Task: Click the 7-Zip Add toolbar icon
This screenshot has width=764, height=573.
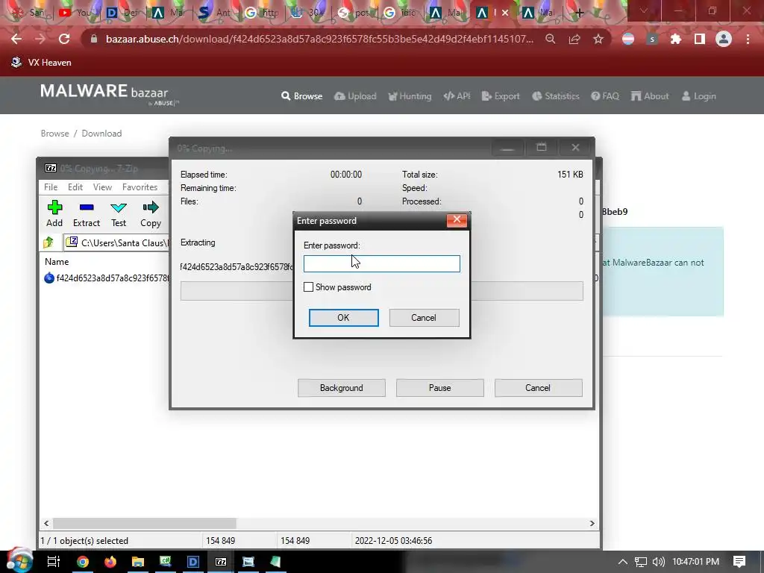Action: pos(54,213)
